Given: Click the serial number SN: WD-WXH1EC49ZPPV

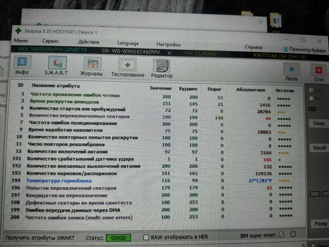Looking at the screenshot, I should (131, 52).
